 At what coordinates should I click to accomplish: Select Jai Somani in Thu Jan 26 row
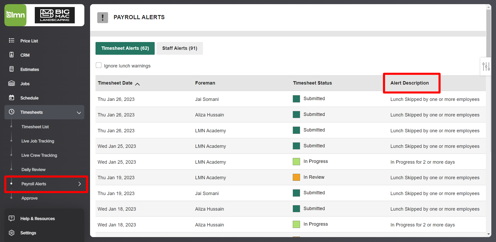point(207,99)
